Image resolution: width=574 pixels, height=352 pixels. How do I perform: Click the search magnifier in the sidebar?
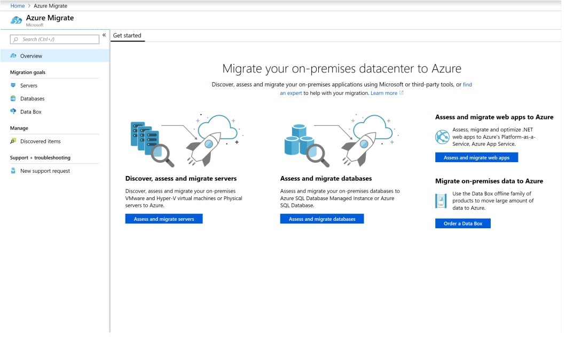pos(17,39)
